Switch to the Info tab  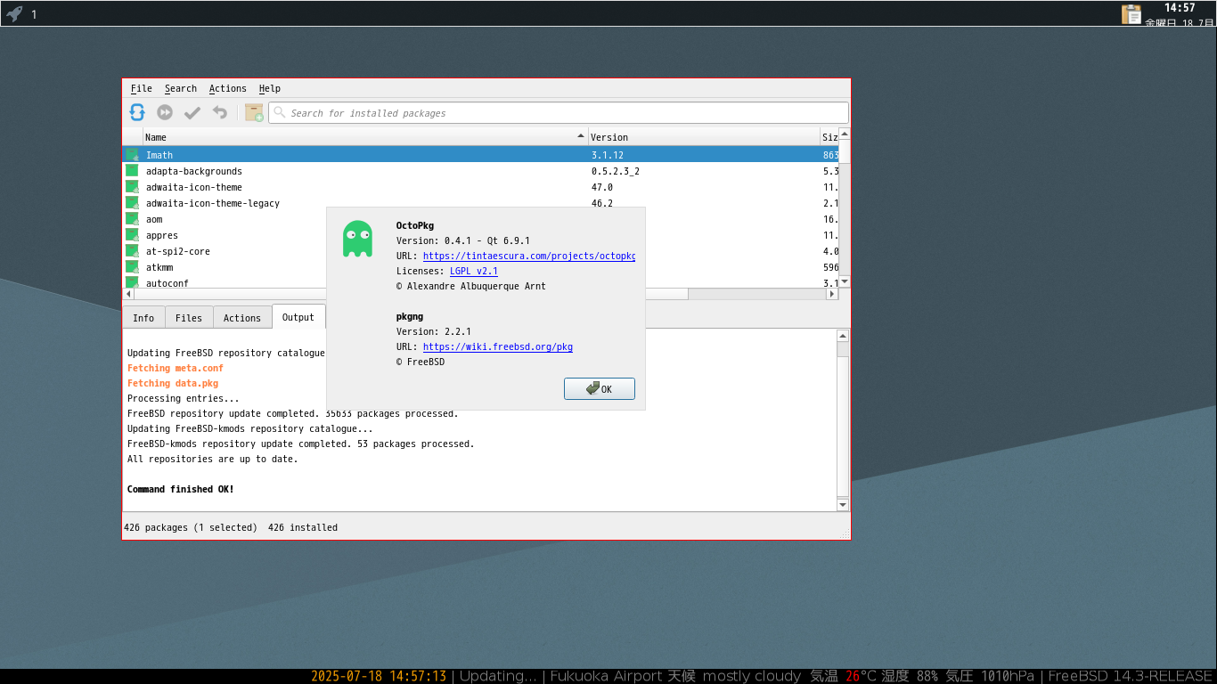(x=143, y=318)
